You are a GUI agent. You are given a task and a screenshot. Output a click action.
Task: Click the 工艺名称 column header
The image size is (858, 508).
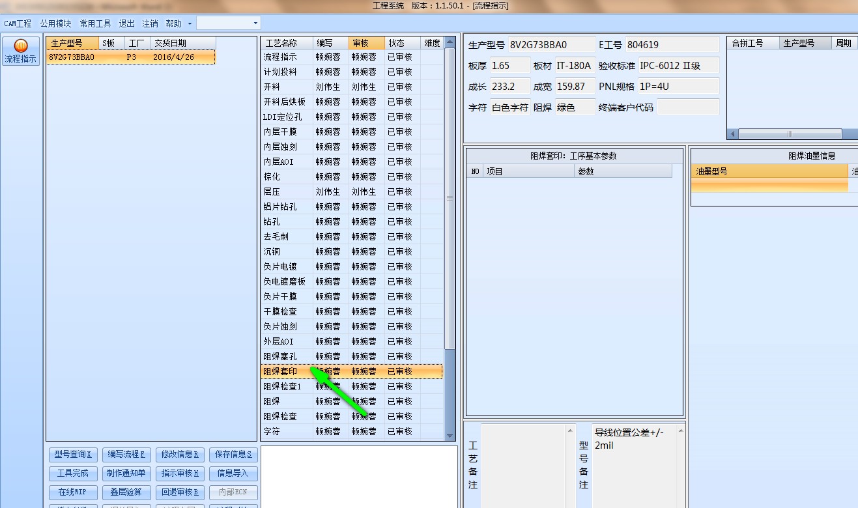pyautogui.click(x=287, y=43)
